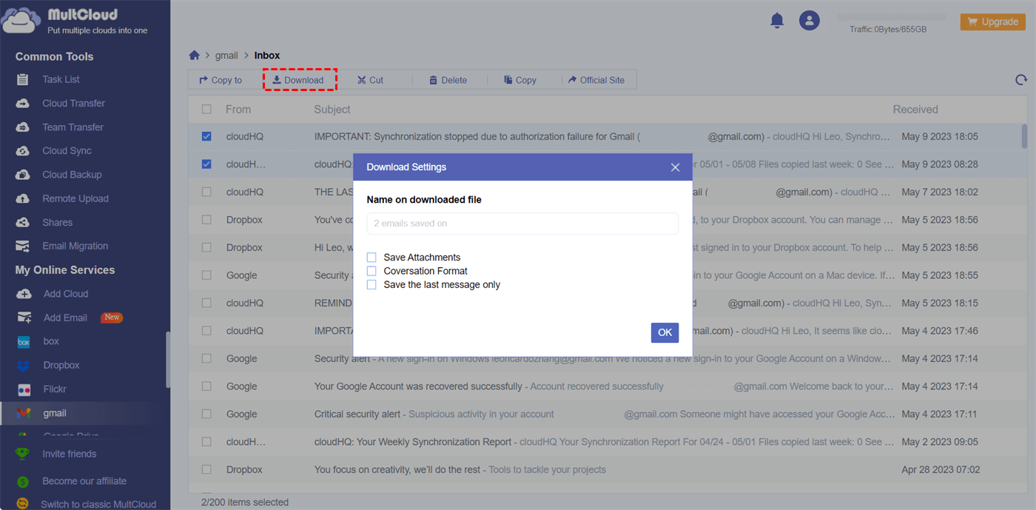Click the Subject column header
This screenshot has height=510, width=1036.
pyautogui.click(x=332, y=110)
